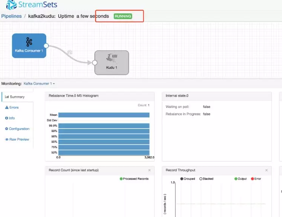Click the Raw Preview eye icon
The width and height of the screenshot is (282, 217).
tap(7, 139)
